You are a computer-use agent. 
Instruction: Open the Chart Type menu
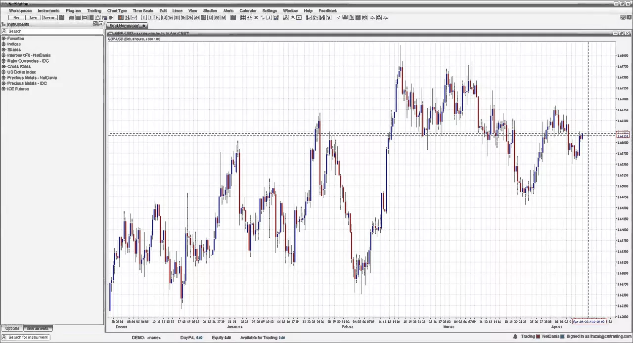(x=117, y=10)
